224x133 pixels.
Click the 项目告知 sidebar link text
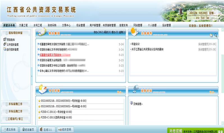(x=11, y=40)
